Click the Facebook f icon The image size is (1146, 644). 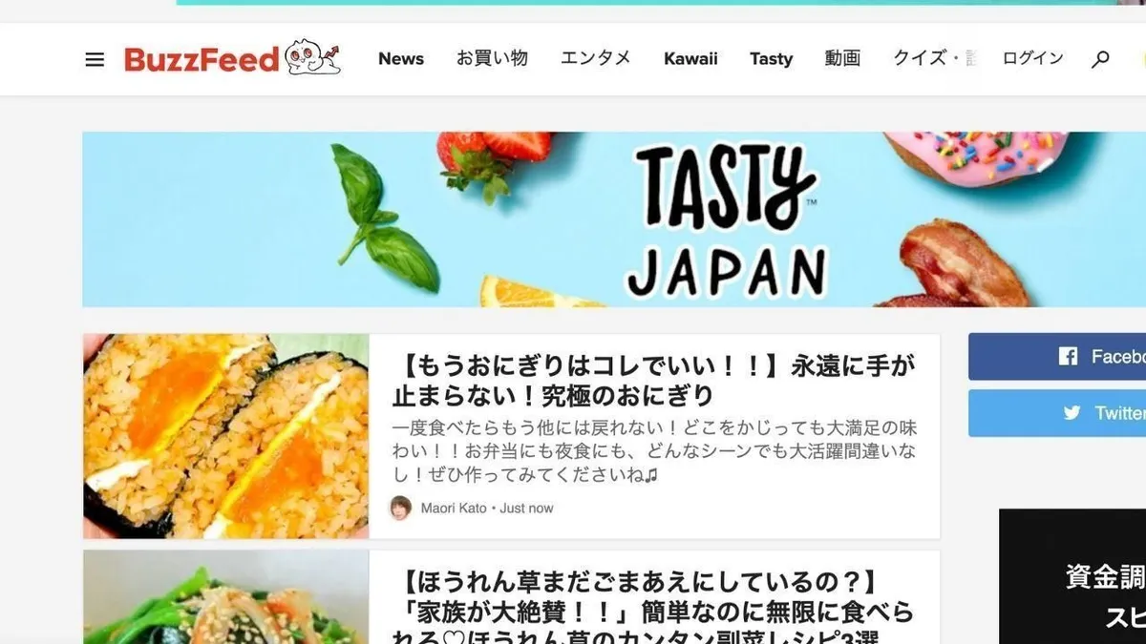pos(1068,357)
